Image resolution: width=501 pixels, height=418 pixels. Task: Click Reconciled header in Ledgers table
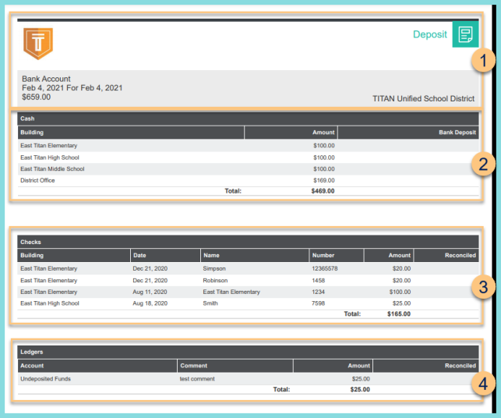coord(426,366)
